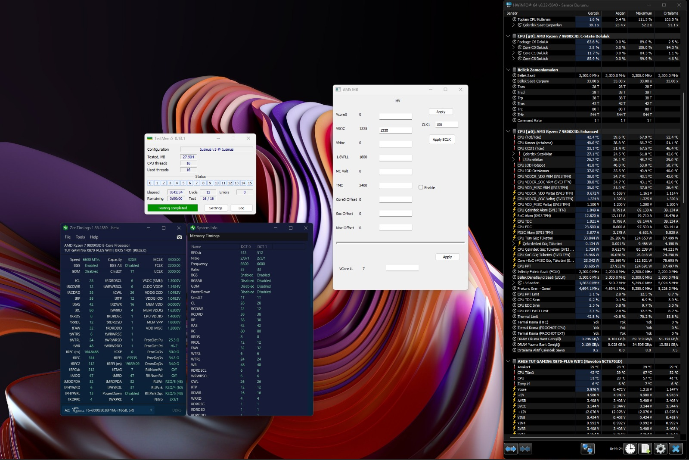Click the ZenTimings title bar app icon
Viewport: 689px width, 460px height.
click(x=65, y=228)
